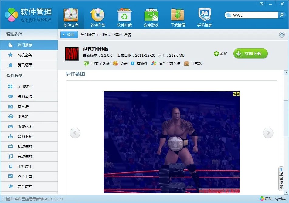Click the green 立即下载 download button

click(250, 54)
